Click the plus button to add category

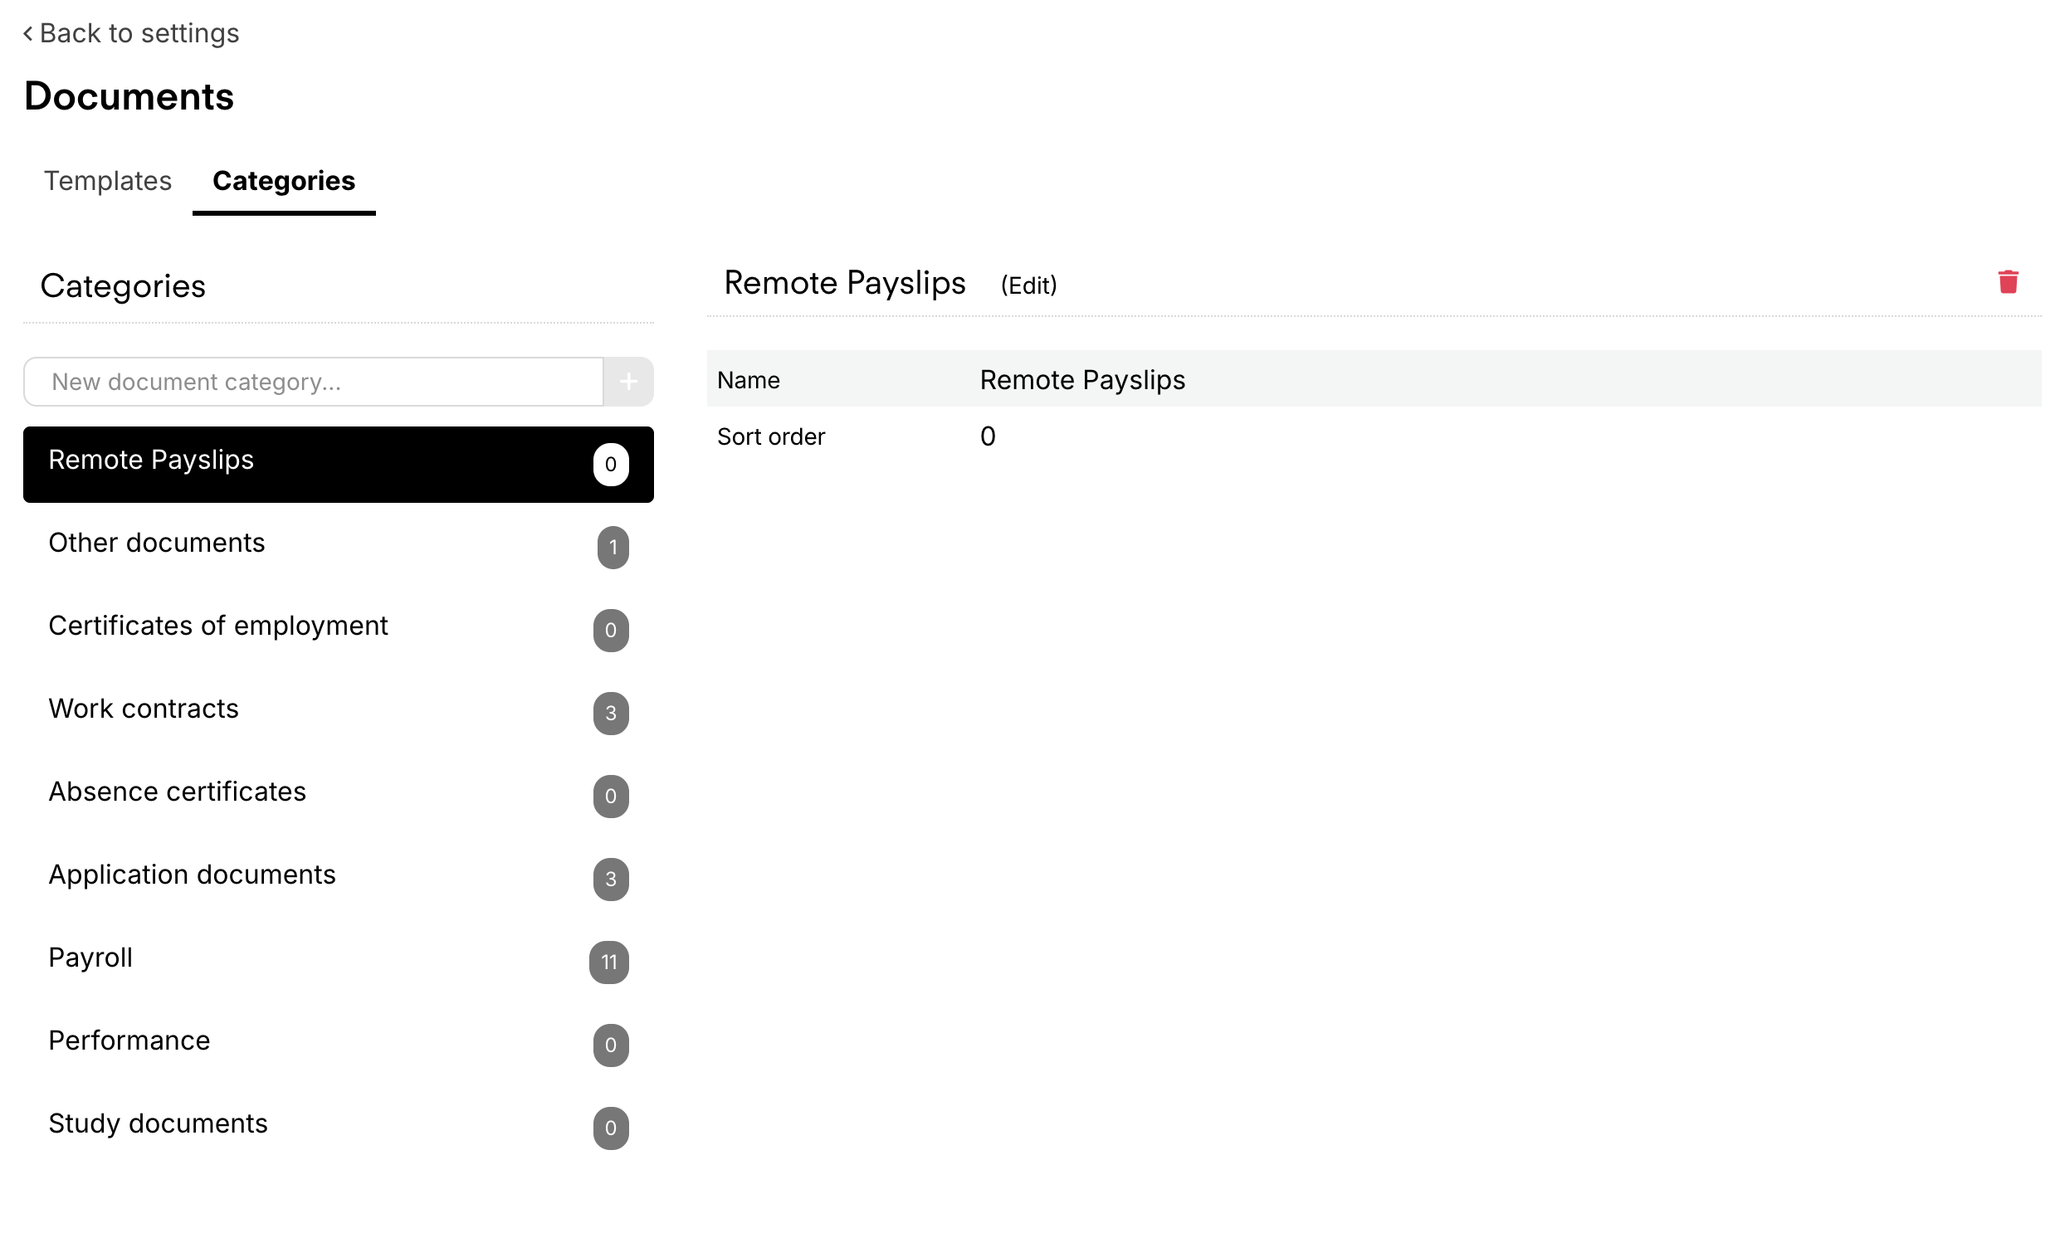[628, 382]
